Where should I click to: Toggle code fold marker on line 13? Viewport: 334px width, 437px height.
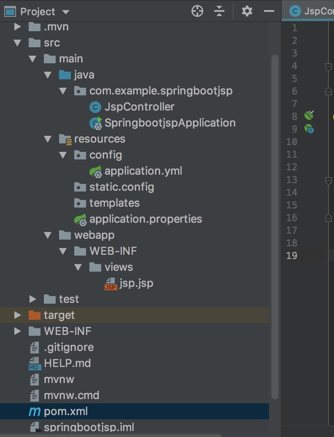[x=328, y=180]
